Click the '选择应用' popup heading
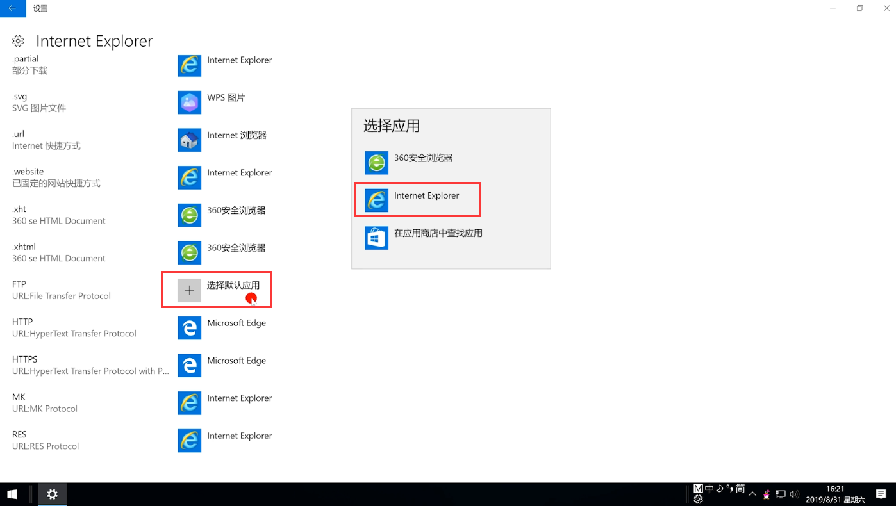 392,126
